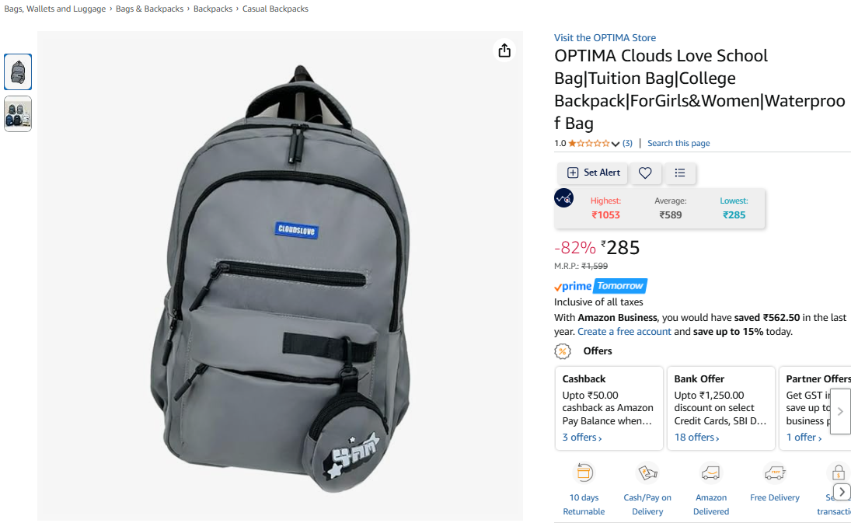Image resolution: width=865 pixels, height=530 pixels.
Task: Click the Set Alert button
Action: (594, 173)
